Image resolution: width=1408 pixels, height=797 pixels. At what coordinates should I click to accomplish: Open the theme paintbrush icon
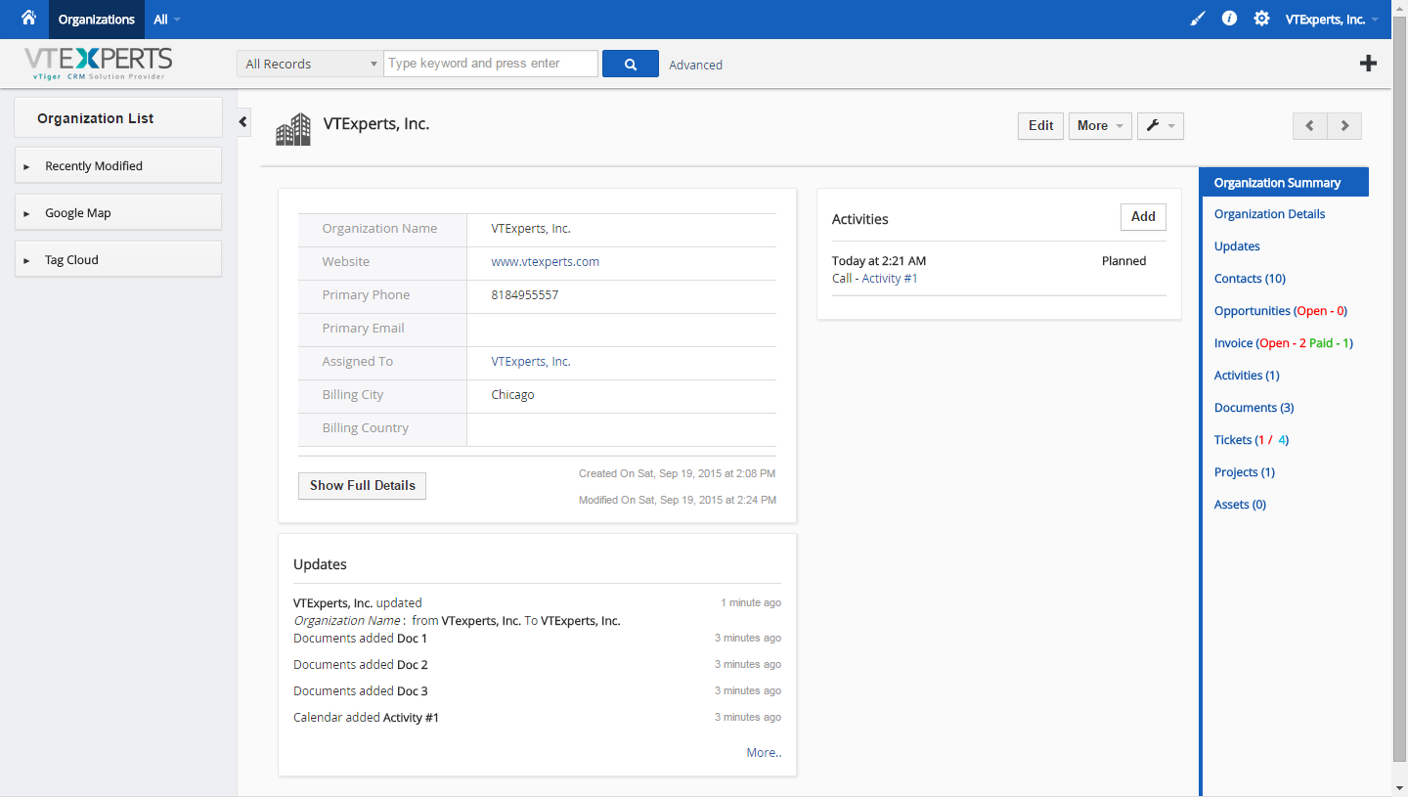pyautogui.click(x=1198, y=19)
